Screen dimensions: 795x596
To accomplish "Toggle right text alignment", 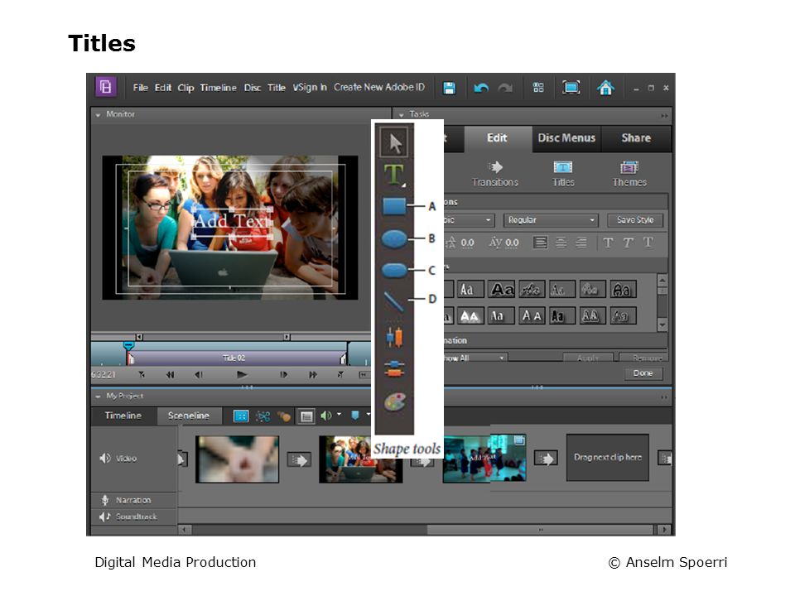I will [581, 243].
